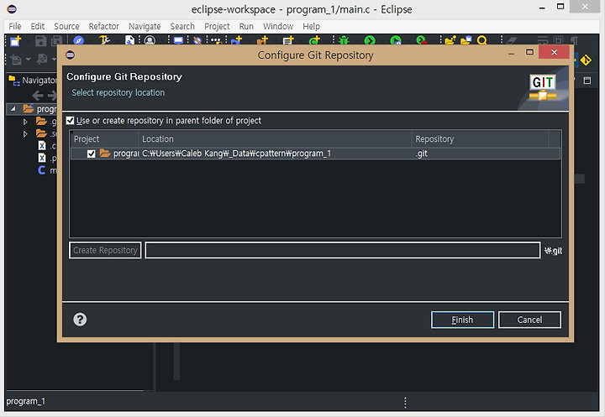Open the Edit menu
The width and height of the screenshot is (605, 417).
38,26
